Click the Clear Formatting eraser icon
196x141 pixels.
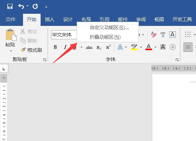[x=154, y=35]
